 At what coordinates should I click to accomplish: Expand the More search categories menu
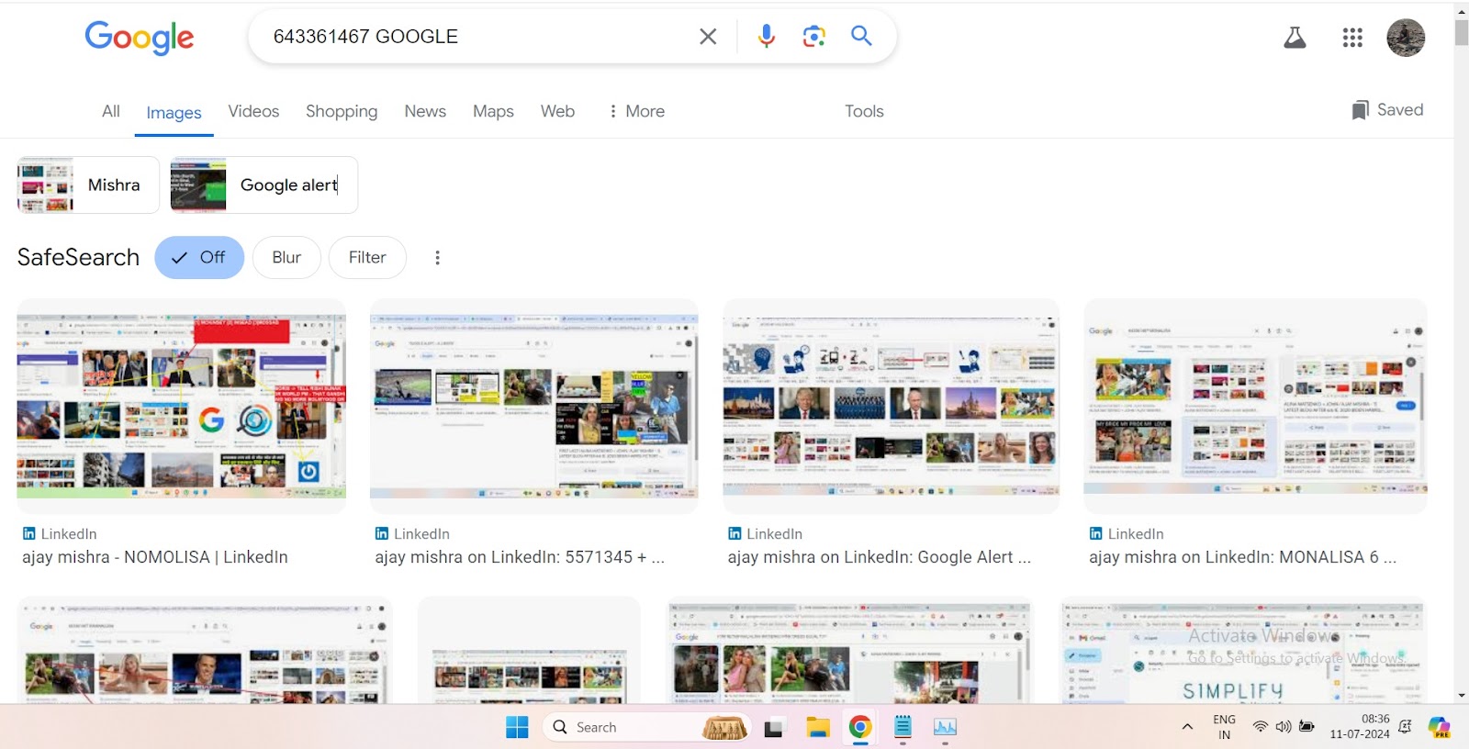tap(636, 111)
